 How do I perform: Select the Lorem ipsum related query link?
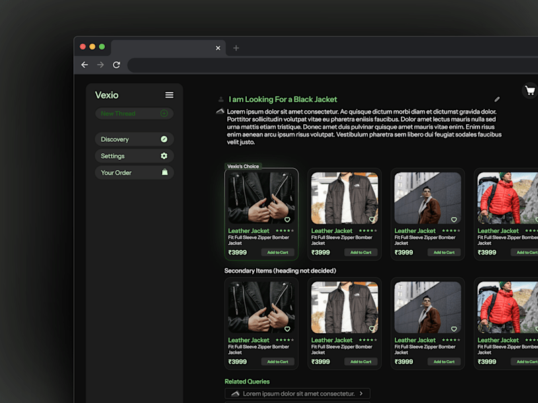pyautogui.click(x=297, y=394)
